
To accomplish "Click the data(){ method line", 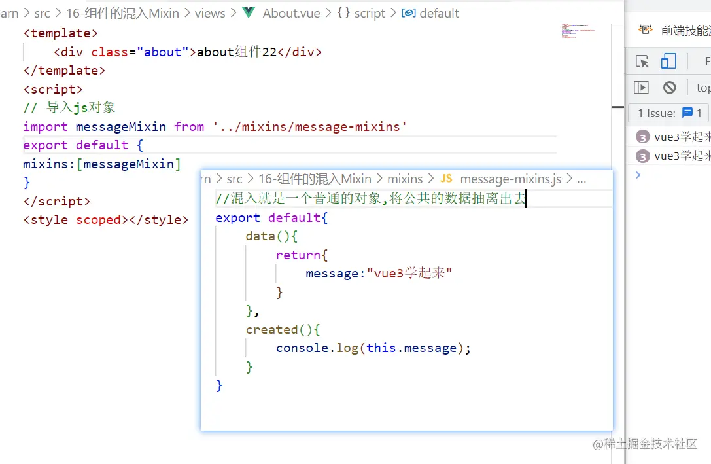I will tap(271, 236).
